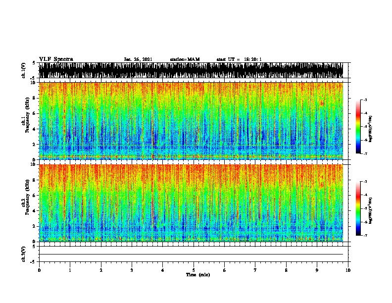The height and width of the screenshot is (303, 392).
Task: Click the "-7" label on ch.2 color scale
Action: pyautogui.click(x=365, y=235)
